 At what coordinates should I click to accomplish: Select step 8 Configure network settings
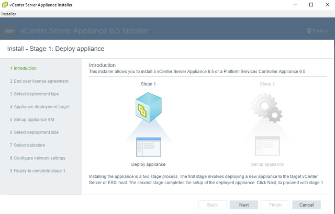pos(38,158)
